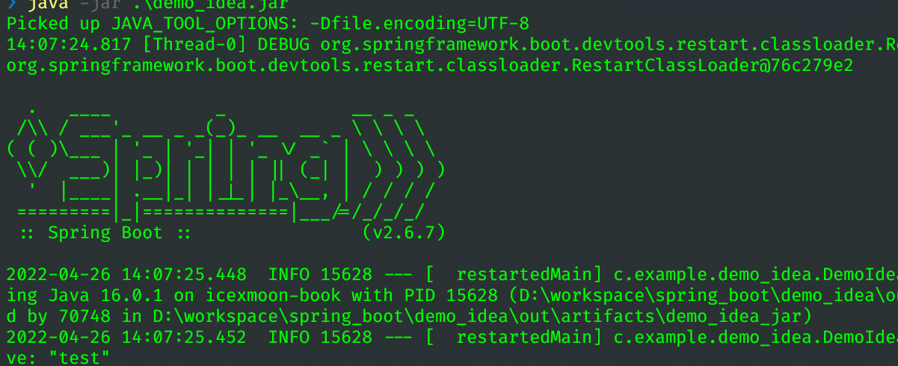Click the '(v2.6.7)' version text
898x366 pixels.
click(404, 232)
